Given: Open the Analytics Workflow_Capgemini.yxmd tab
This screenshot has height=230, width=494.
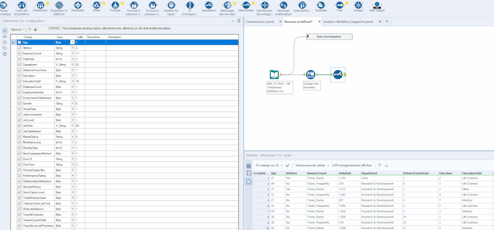Looking at the screenshot, I should 348,22.
